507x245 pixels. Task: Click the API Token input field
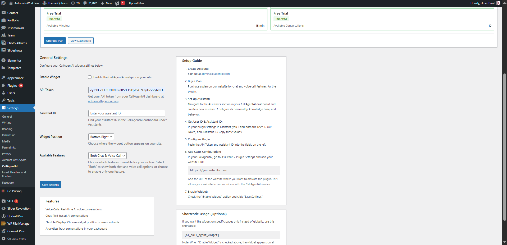tap(126, 90)
